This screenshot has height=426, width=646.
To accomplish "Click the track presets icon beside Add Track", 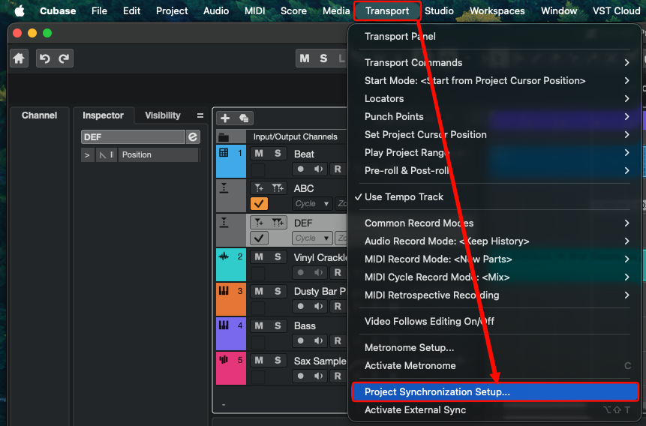I will click(x=244, y=118).
